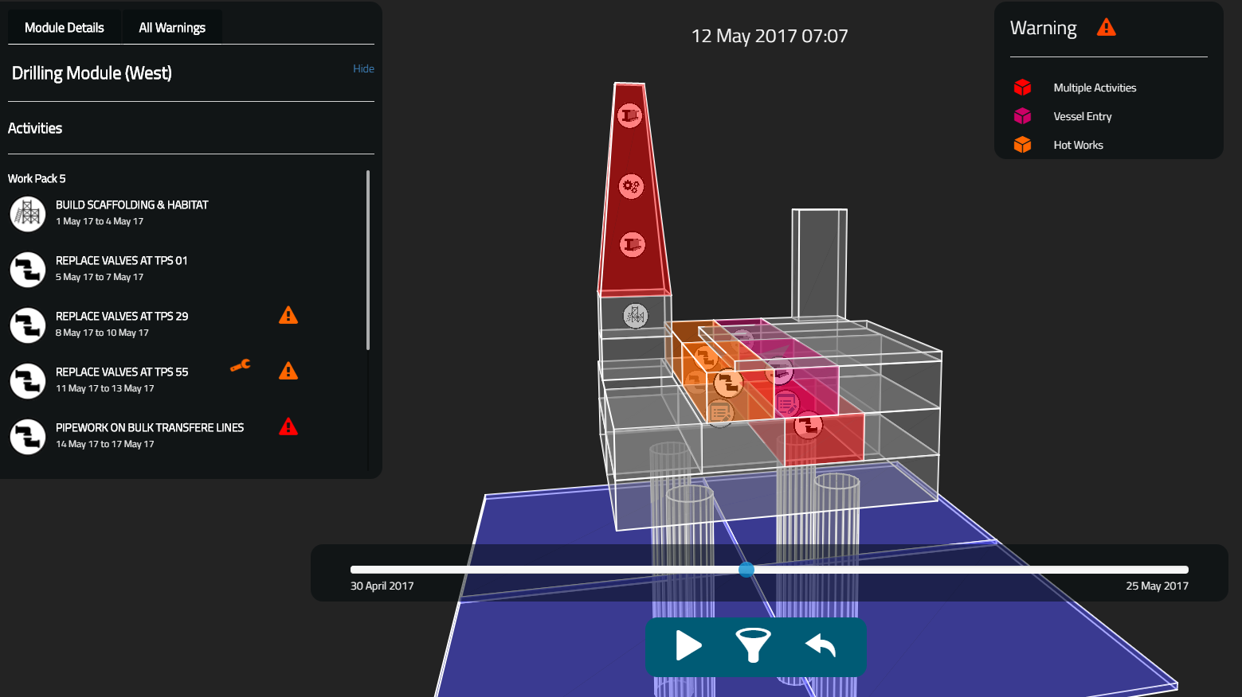Select Replace Valves at TPS 01 activity

(122, 268)
